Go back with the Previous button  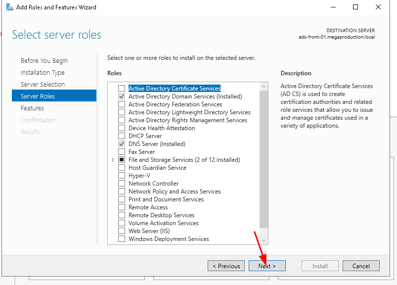(x=226, y=266)
